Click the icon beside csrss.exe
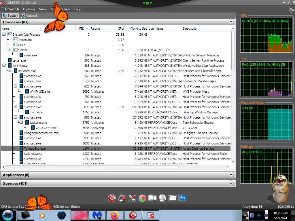 (10, 60)
